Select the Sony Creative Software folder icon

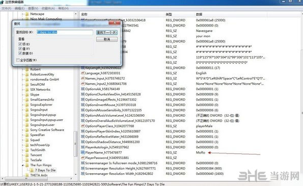click(x=27, y=130)
